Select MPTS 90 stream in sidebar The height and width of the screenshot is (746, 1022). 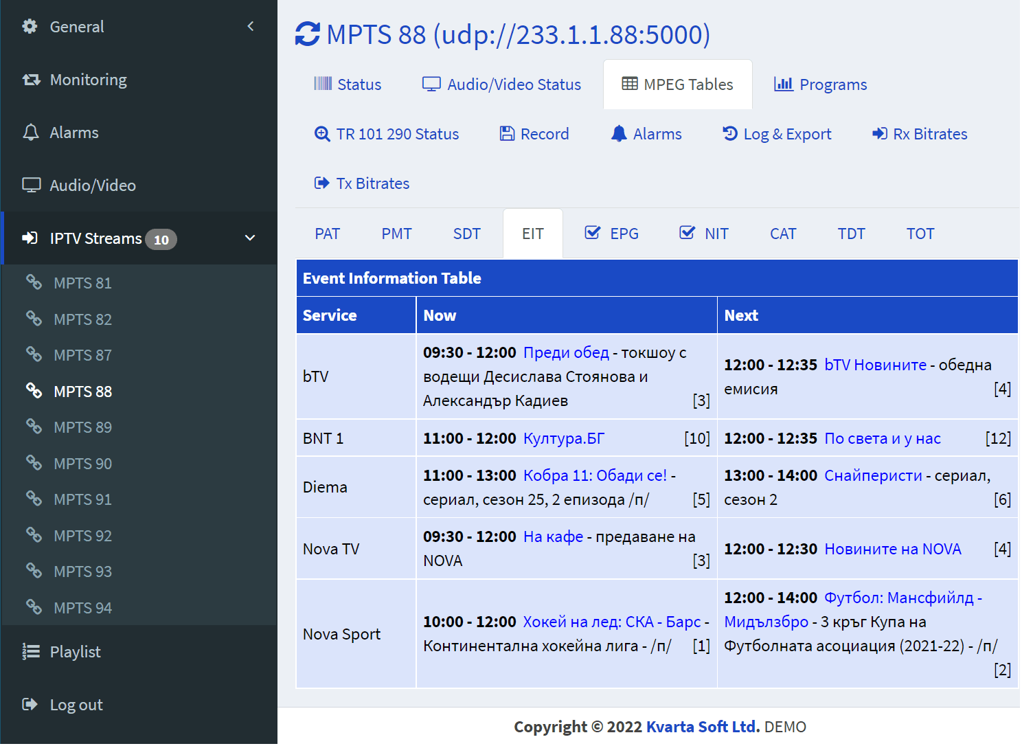click(82, 464)
